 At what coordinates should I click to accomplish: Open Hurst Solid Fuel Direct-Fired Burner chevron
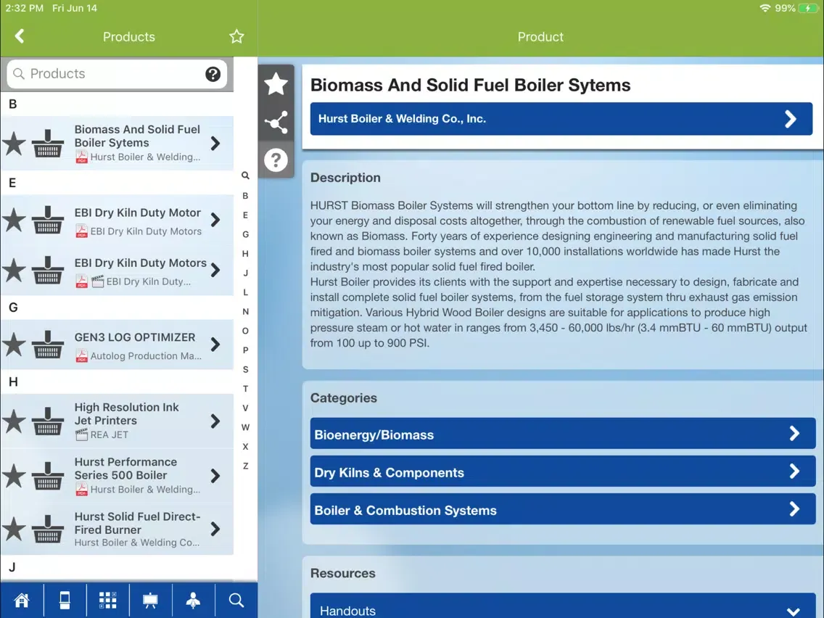pyautogui.click(x=215, y=530)
